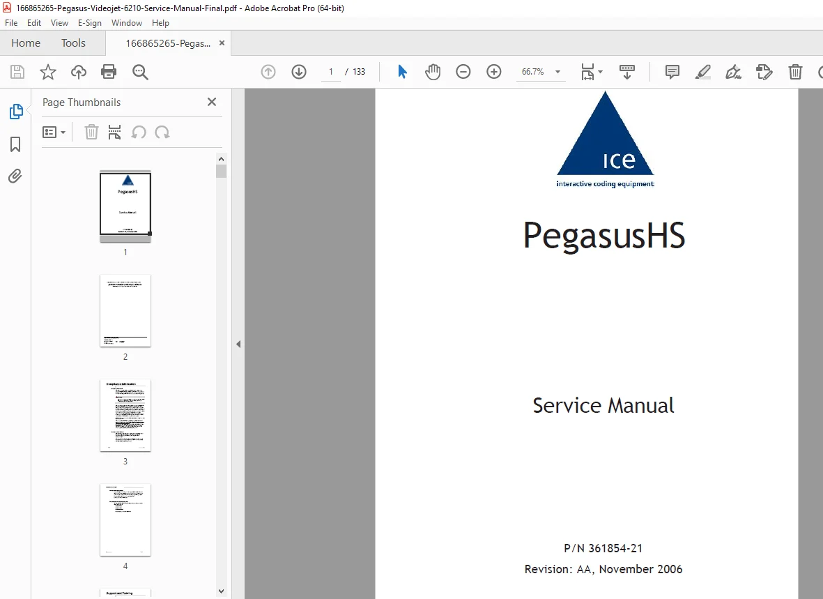Click the Service Manual heading text
The image size is (823, 599).
603,405
